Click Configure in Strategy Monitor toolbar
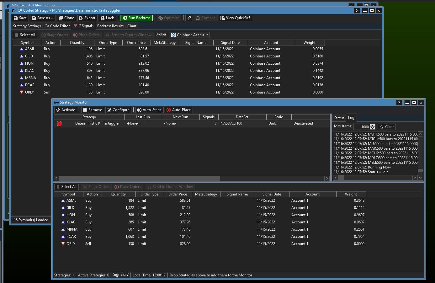The height and width of the screenshot is (283, 435). tap(118, 110)
